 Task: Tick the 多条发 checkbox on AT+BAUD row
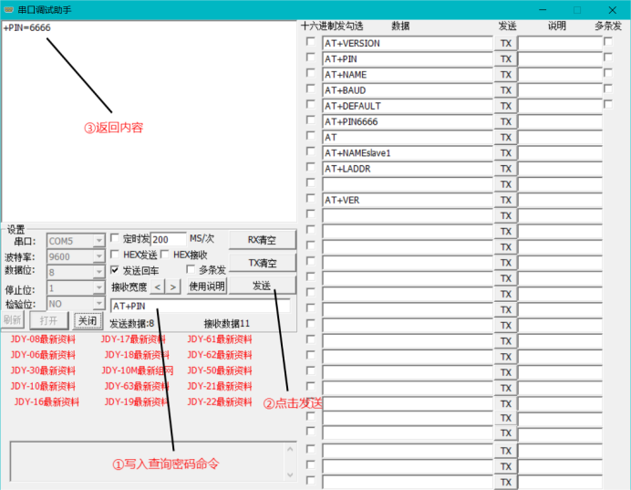coord(608,89)
